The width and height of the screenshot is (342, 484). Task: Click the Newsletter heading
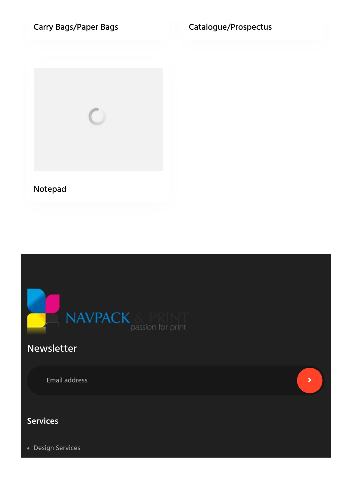point(52,348)
